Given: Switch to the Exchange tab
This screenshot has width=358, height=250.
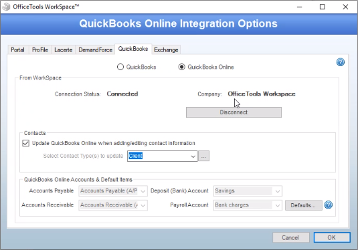Looking at the screenshot, I should point(166,49).
